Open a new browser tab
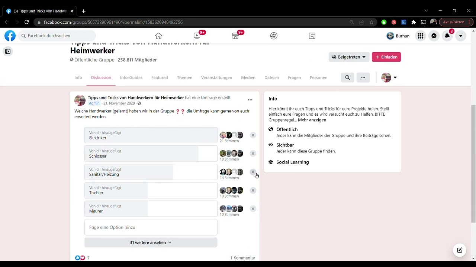Image resolution: width=476 pixels, height=267 pixels. tap(84, 11)
